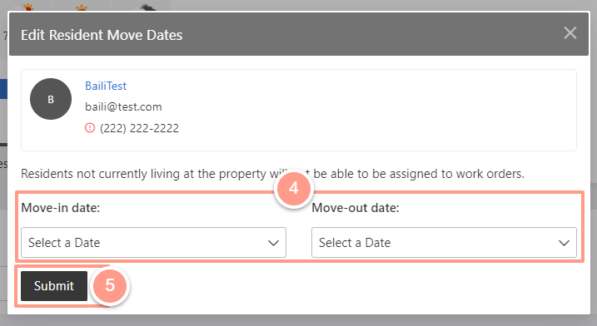Click the red alert icon beside phone number
Image resolution: width=597 pixels, height=326 pixels.
tap(90, 128)
